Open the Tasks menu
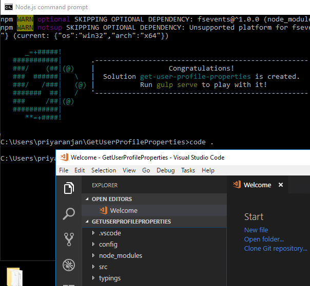 tap(188, 170)
